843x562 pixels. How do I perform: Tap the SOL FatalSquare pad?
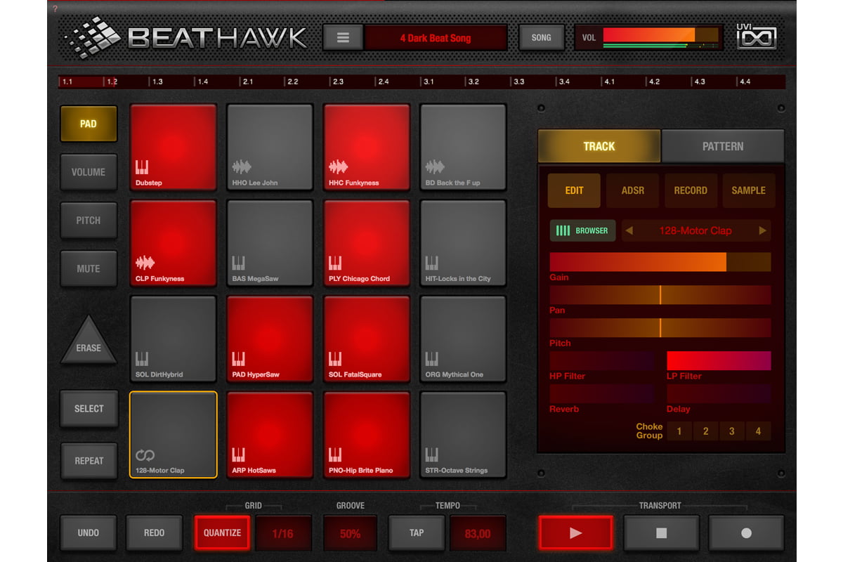tap(366, 339)
